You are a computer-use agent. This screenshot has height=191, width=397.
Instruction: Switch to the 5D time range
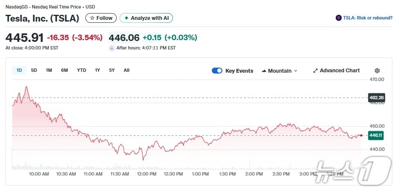click(34, 70)
